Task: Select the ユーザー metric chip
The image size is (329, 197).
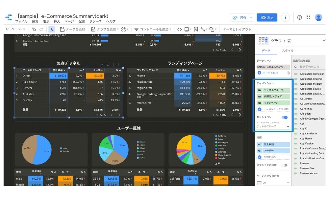Action: (273, 150)
